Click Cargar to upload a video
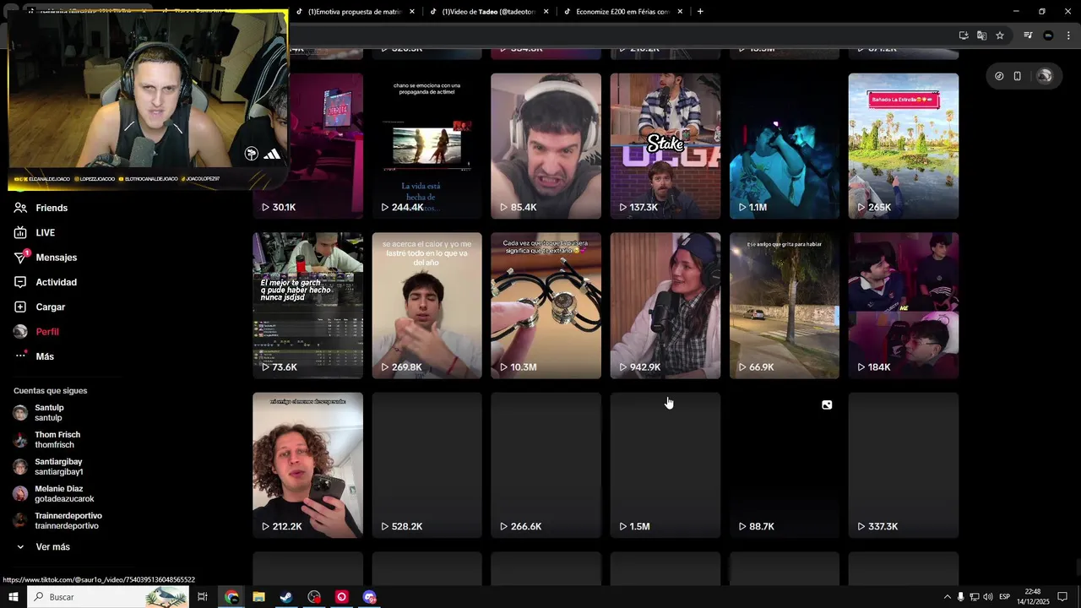The width and height of the screenshot is (1081, 608). (x=39, y=307)
